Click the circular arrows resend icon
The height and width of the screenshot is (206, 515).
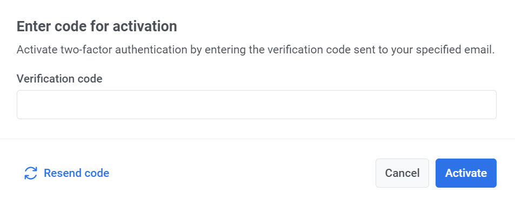(x=31, y=173)
